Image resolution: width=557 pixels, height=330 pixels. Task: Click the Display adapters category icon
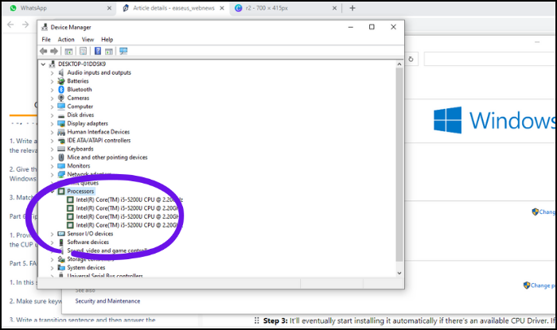point(61,123)
